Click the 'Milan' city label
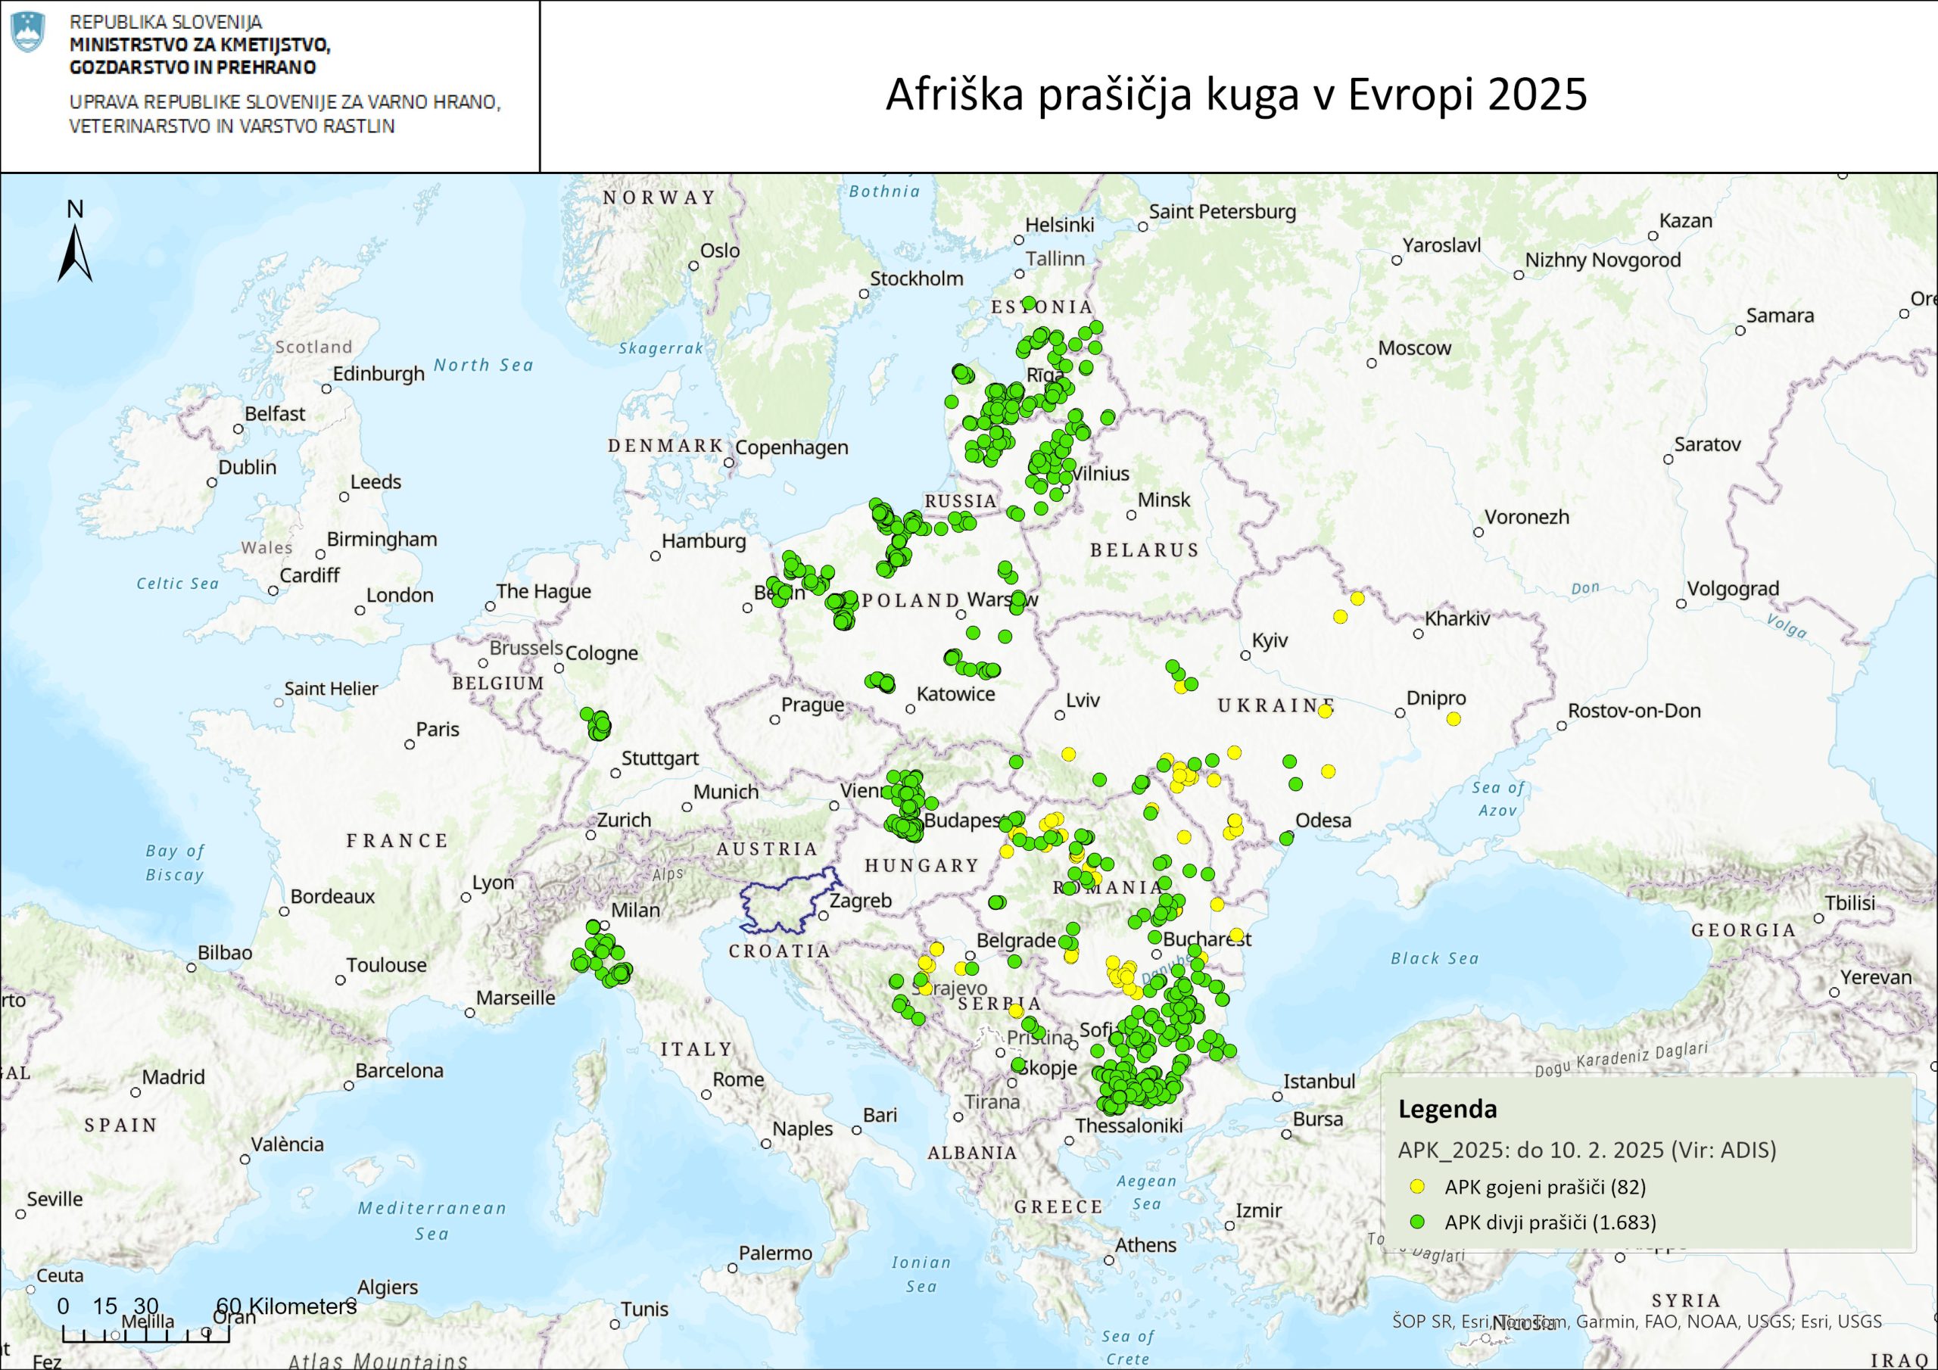The width and height of the screenshot is (1938, 1370). 636,910
